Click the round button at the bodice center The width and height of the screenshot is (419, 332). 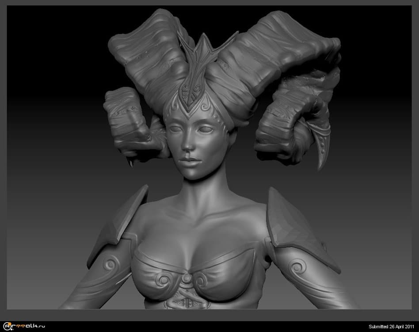point(187,278)
